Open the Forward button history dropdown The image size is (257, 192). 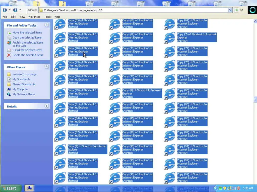(20, 10)
